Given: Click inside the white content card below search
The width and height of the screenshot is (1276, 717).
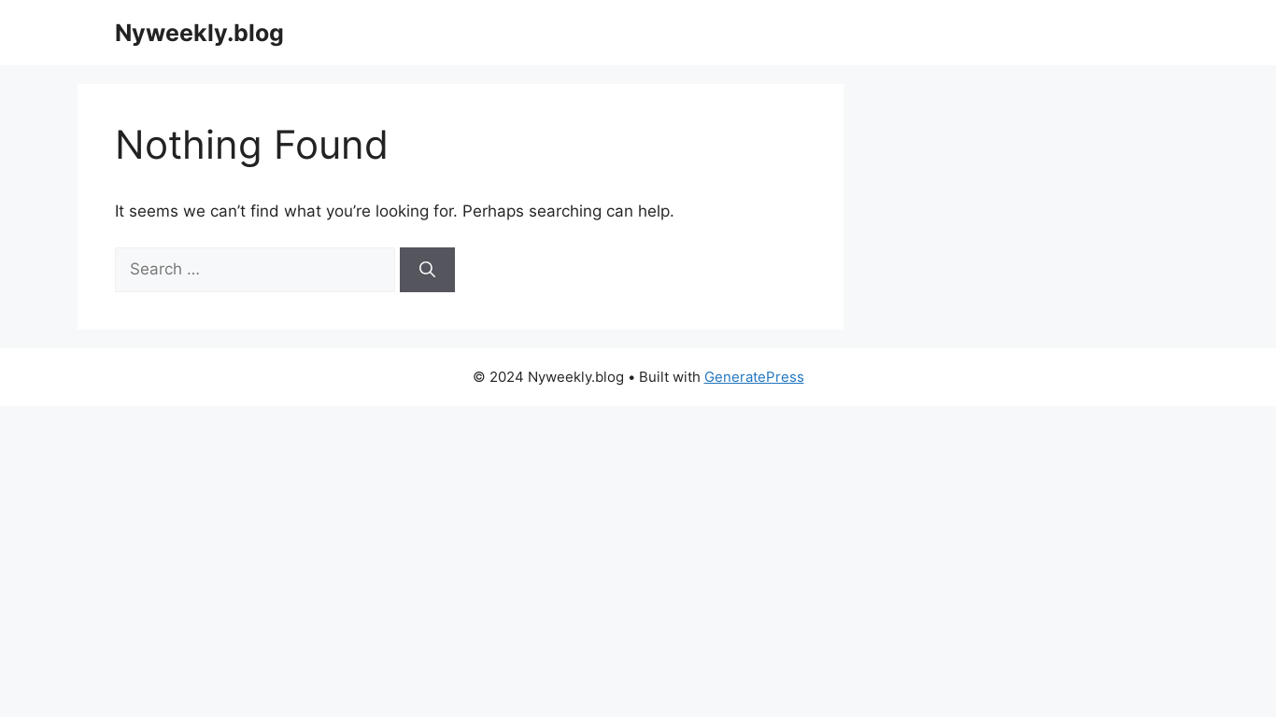Looking at the screenshot, I should coord(461,311).
